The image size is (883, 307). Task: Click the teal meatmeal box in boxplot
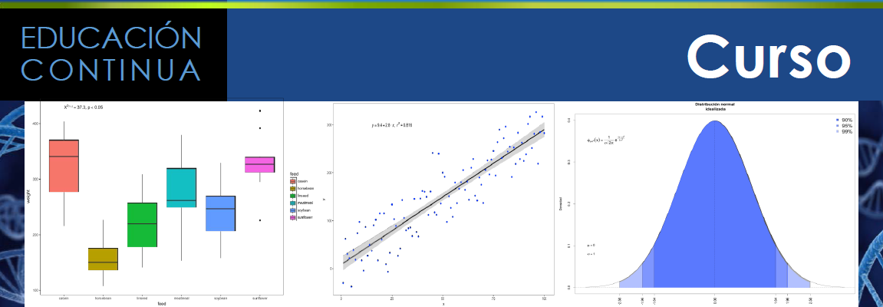point(181,187)
